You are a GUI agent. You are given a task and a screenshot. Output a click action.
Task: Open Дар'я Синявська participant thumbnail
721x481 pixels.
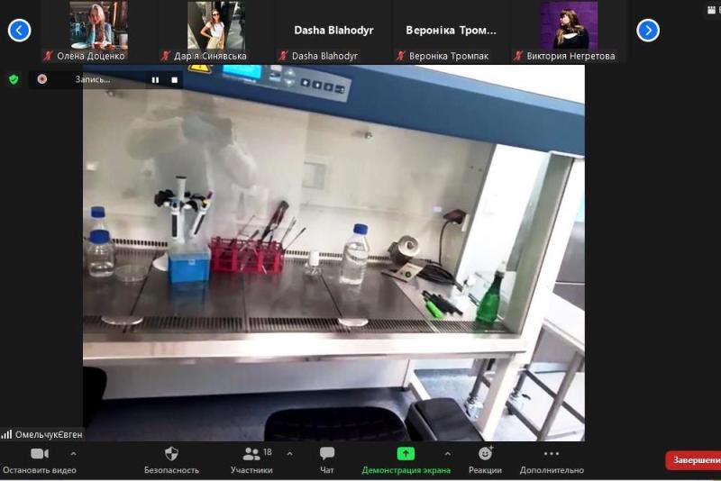(x=216, y=32)
